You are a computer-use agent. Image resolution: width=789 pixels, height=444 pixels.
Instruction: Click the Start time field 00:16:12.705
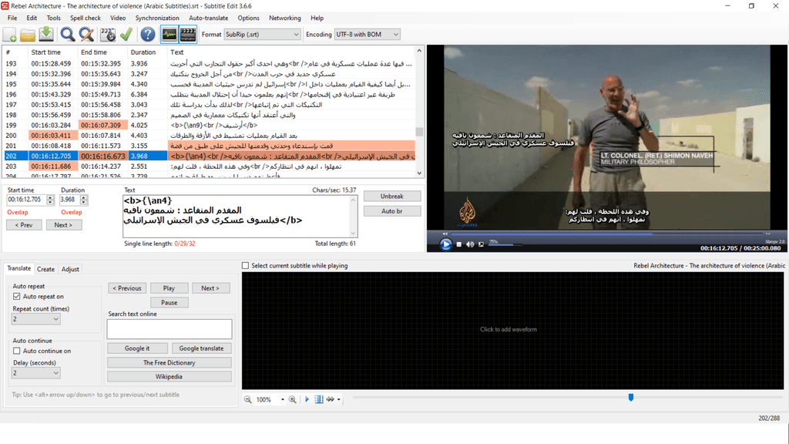point(25,200)
